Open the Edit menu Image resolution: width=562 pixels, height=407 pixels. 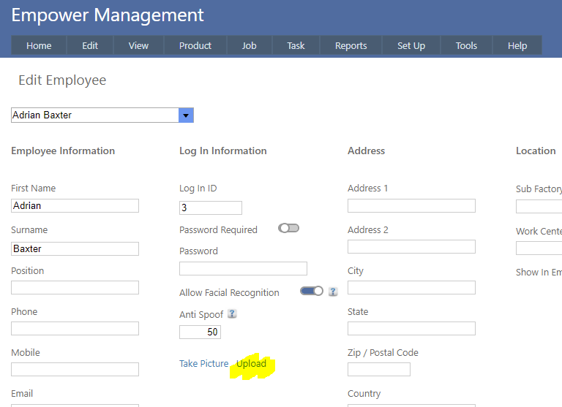point(90,45)
